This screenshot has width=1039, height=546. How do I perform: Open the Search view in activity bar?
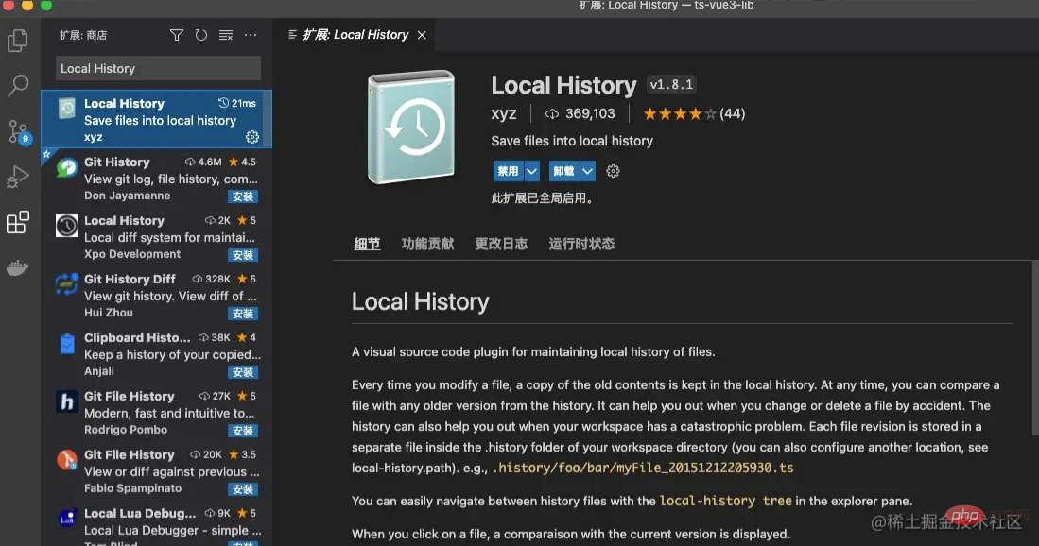pyautogui.click(x=18, y=86)
